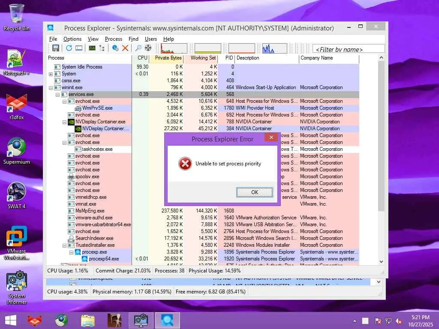Screen dimensions: 439x329
Task: Switch to System Informer taskbar button
Action: tap(141, 320)
